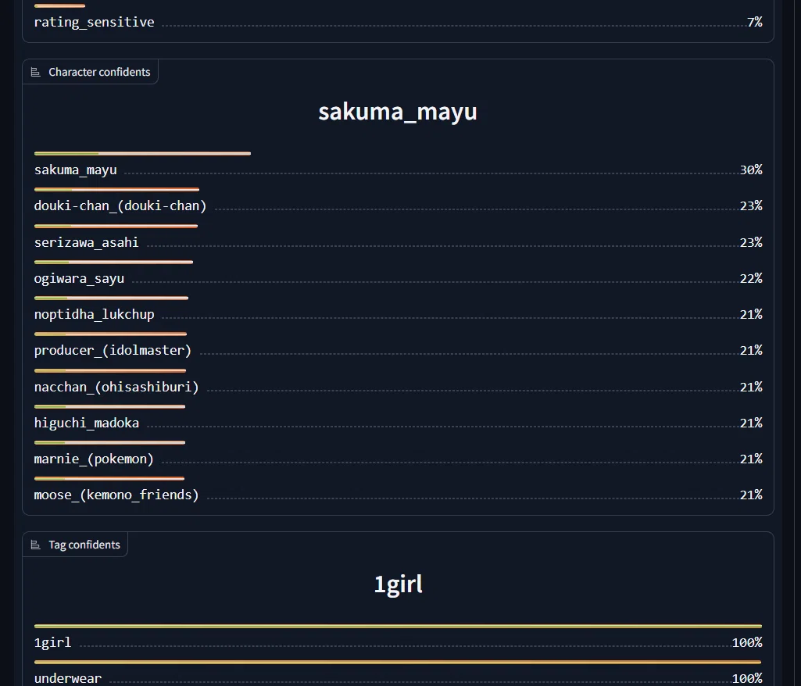The height and width of the screenshot is (686, 801).
Task: Select the serizawa_asahi row label
Action: click(x=86, y=242)
